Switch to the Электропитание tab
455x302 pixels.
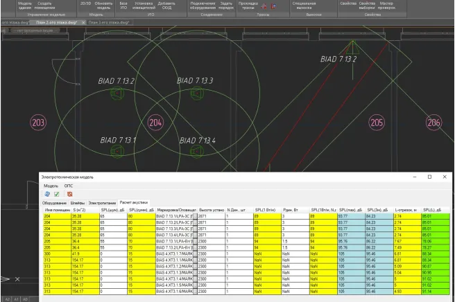(x=101, y=202)
